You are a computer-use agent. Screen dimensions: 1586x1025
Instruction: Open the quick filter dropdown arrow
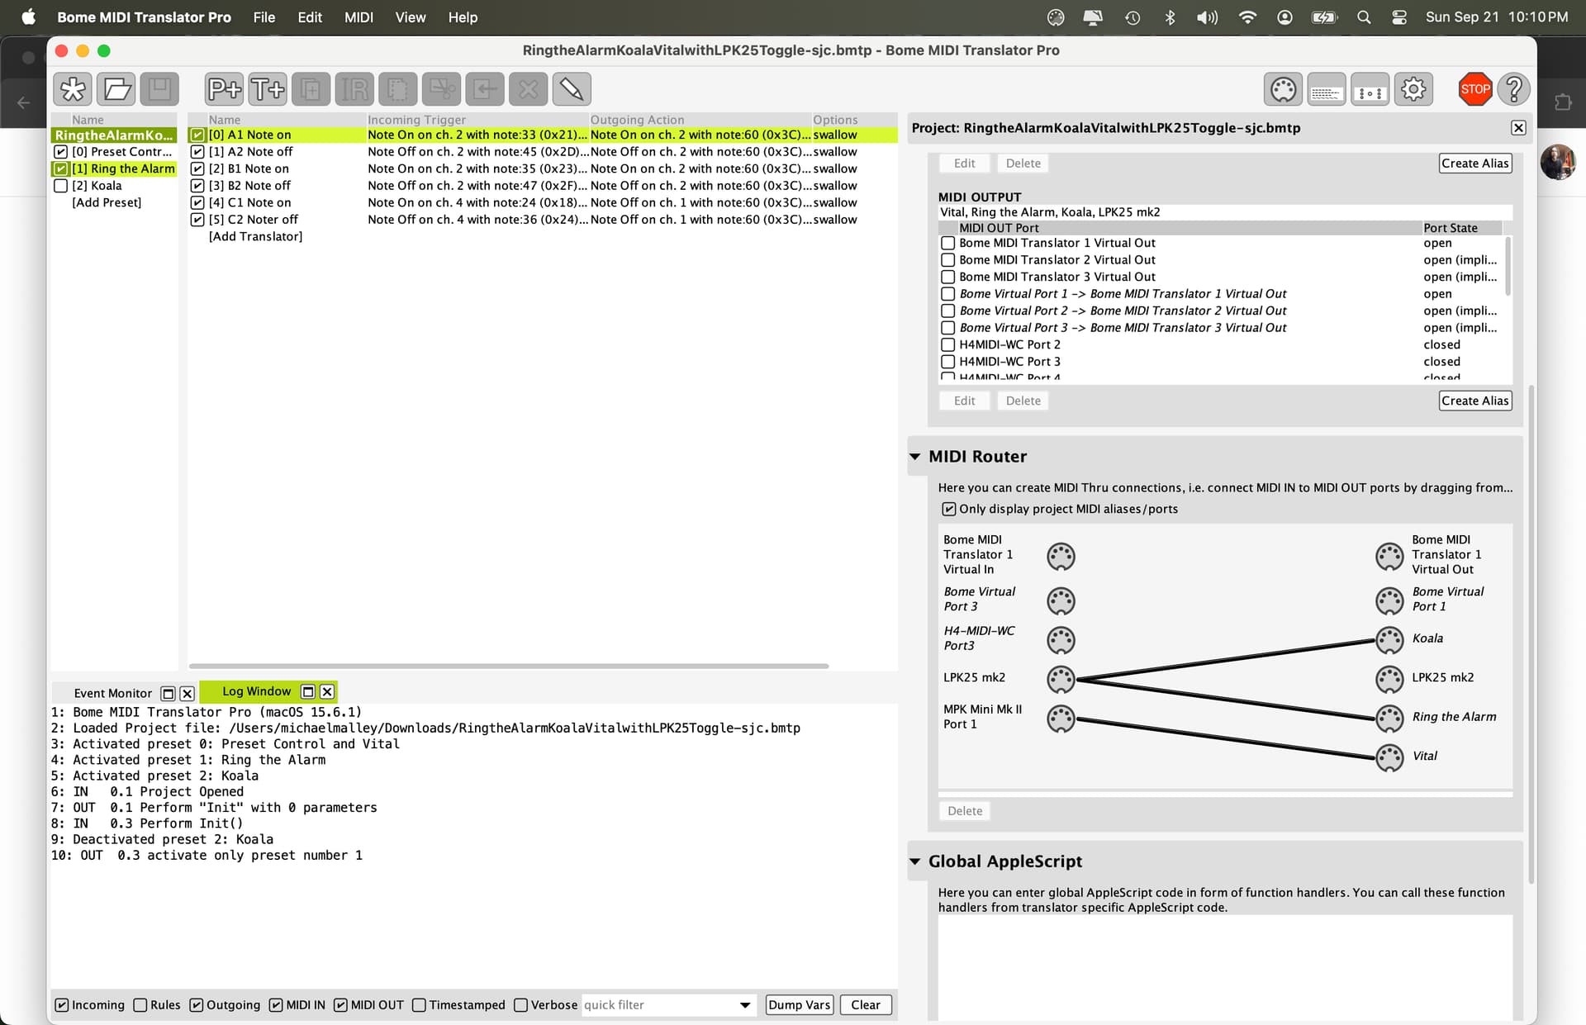(x=745, y=1005)
